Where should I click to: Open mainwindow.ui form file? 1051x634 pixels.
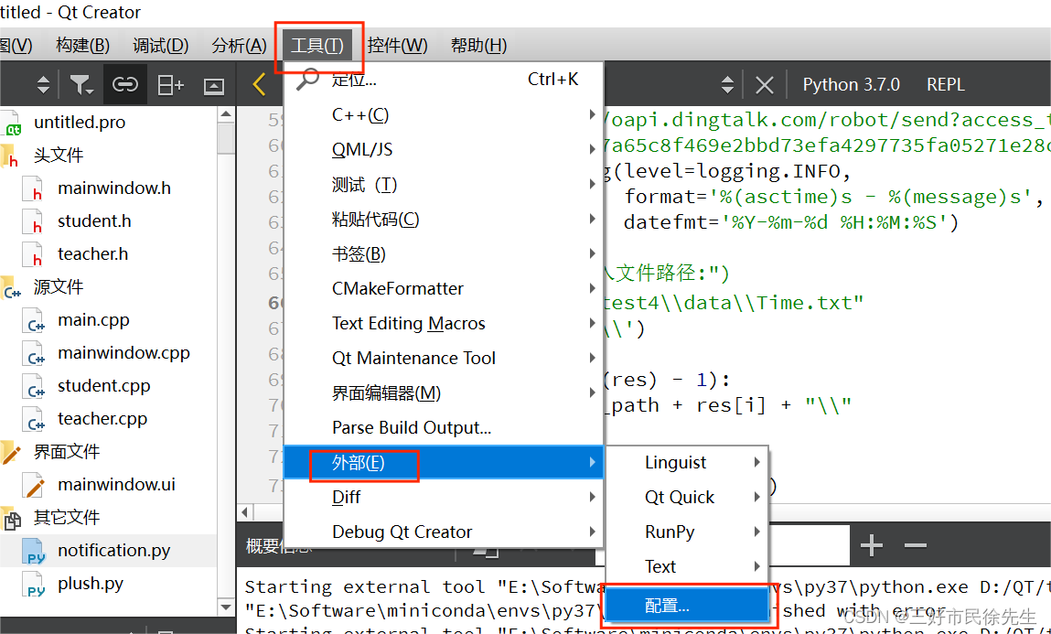point(116,485)
